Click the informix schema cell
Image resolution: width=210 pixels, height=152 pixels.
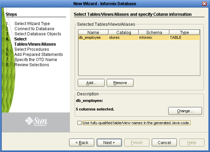pos(154,37)
